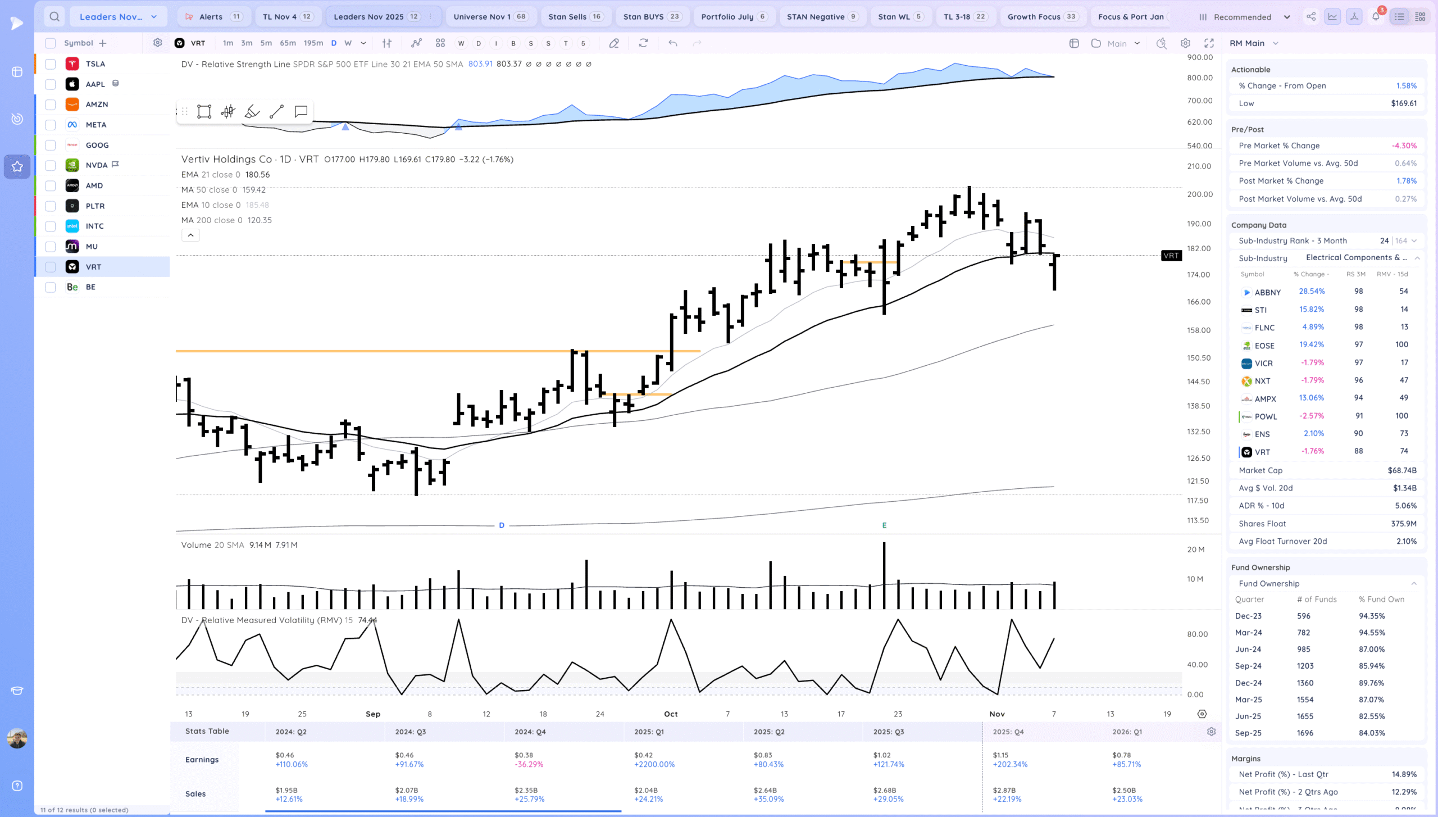Expand the timeframe options chevron
This screenshot has height=817, width=1438.
tap(363, 43)
